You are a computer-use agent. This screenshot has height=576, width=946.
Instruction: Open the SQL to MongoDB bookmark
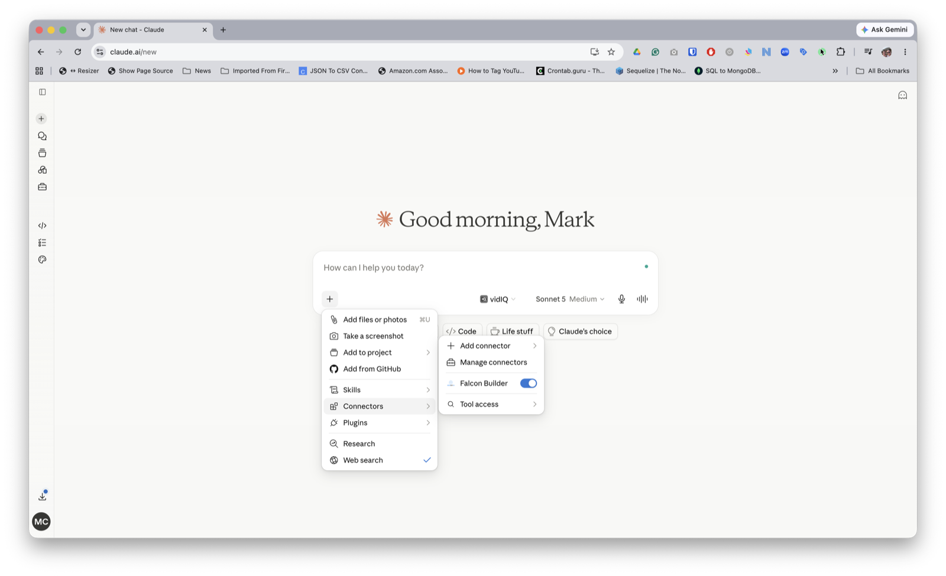728,71
